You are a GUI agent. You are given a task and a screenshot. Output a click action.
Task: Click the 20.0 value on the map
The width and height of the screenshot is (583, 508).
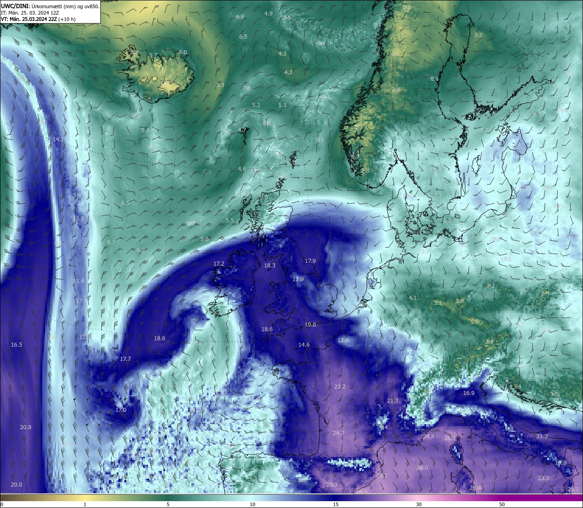(x=16, y=485)
